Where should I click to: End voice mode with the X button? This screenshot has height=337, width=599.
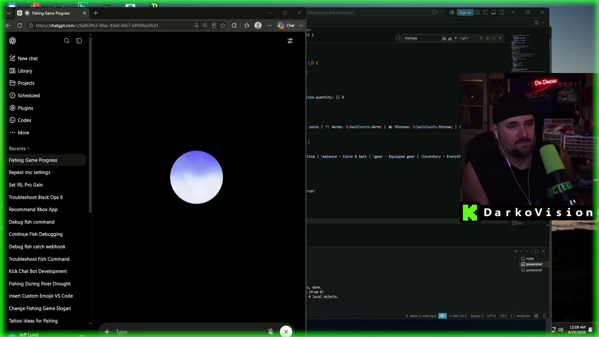(286, 332)
